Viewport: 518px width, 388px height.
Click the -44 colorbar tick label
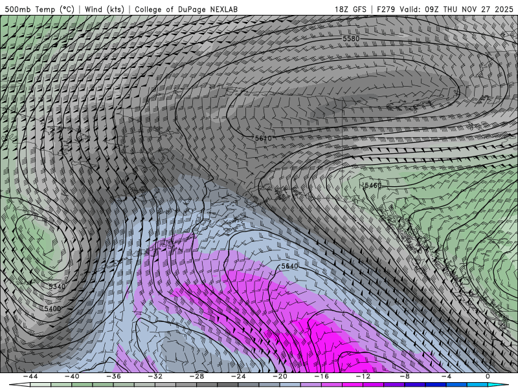[x=30, y=376]
